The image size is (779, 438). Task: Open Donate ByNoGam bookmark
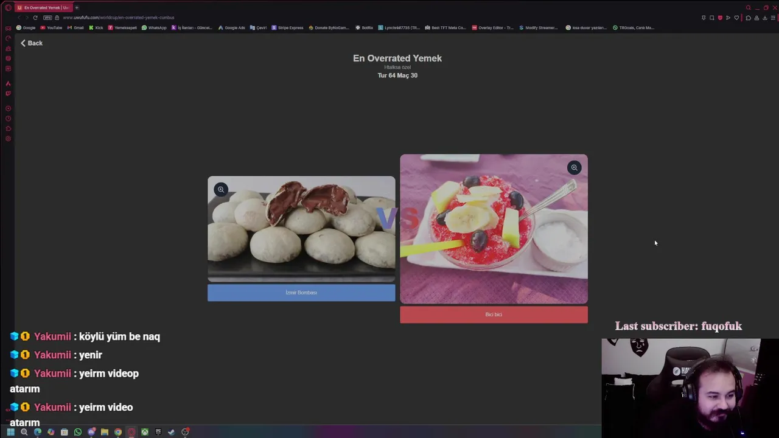click(x=329, y=27)
